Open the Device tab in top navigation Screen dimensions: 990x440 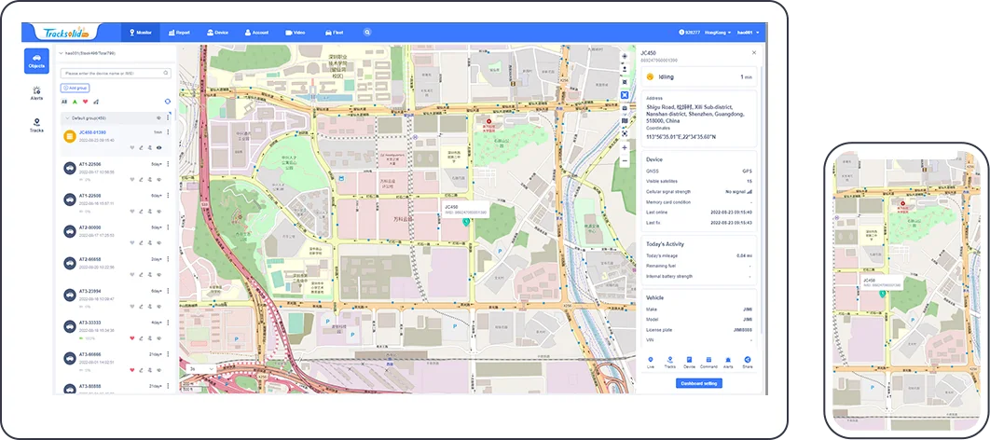point(217,33)
